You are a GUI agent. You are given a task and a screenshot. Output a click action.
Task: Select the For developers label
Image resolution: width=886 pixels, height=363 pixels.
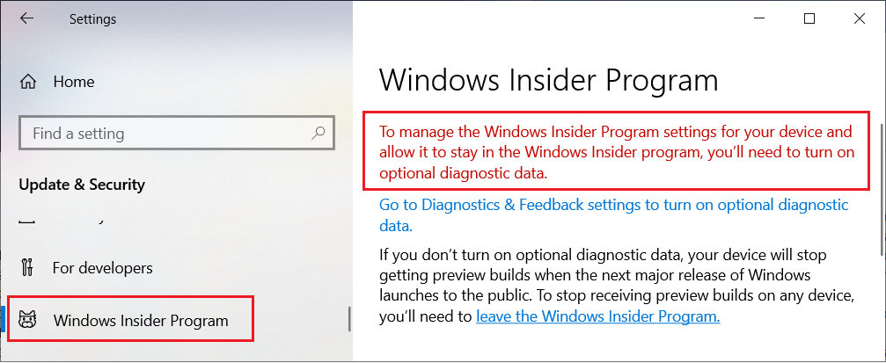102,267
